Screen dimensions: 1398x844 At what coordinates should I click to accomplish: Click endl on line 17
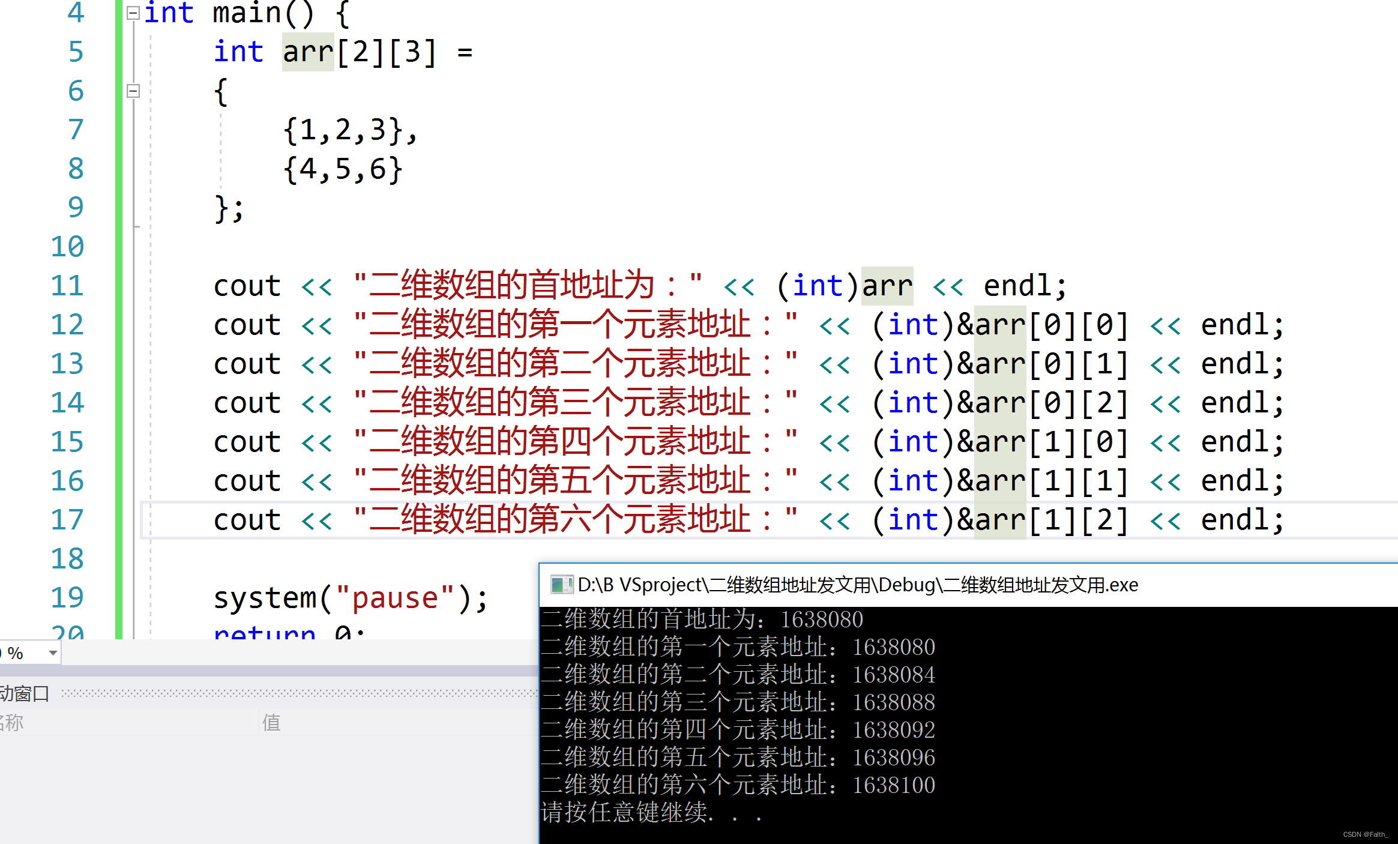click(x=1234, y=520)
